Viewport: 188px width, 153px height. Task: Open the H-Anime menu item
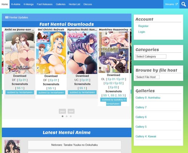click(16, 4)
